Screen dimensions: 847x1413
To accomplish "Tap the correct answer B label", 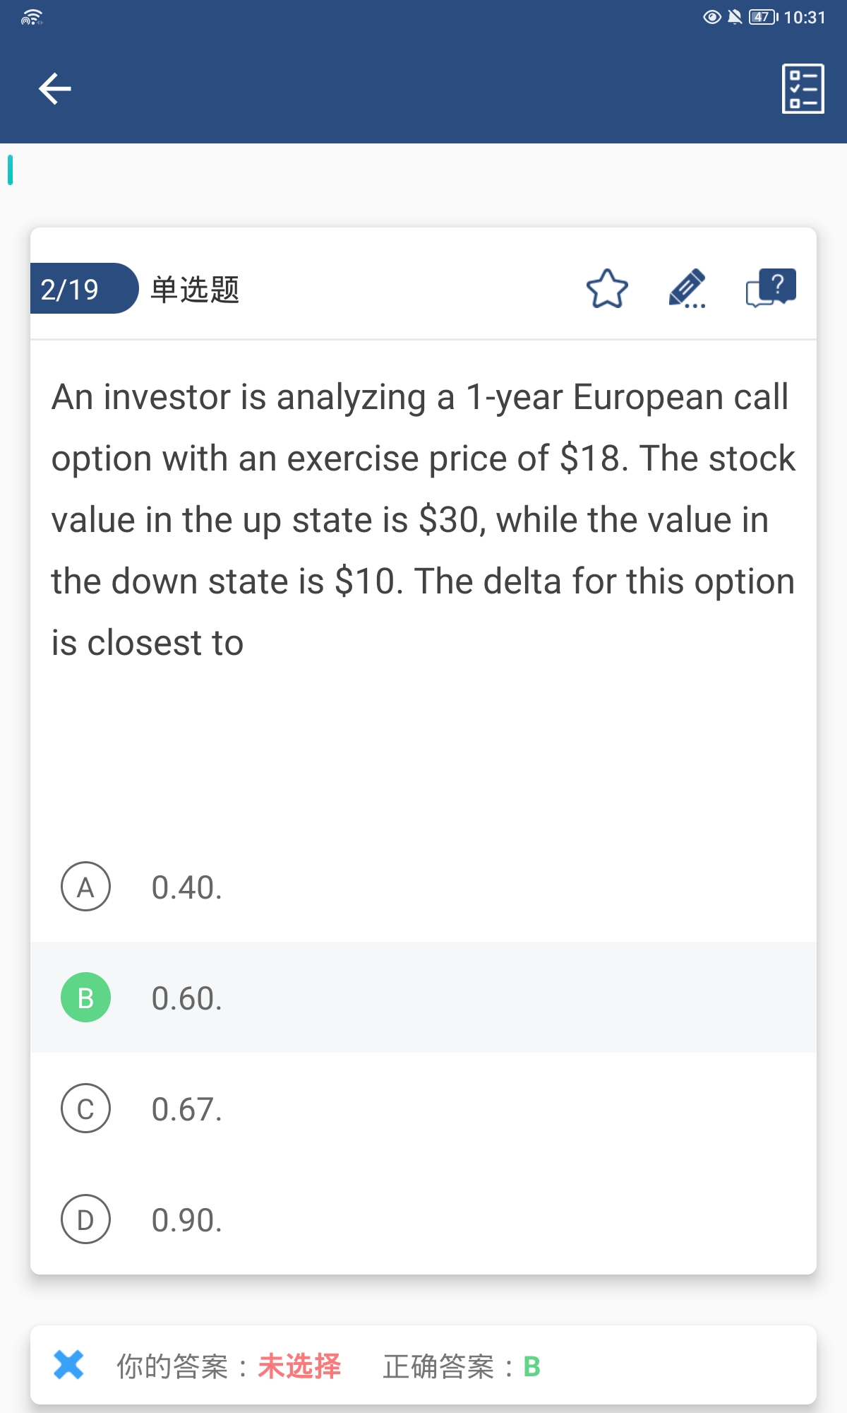I will pos(532,1367).
